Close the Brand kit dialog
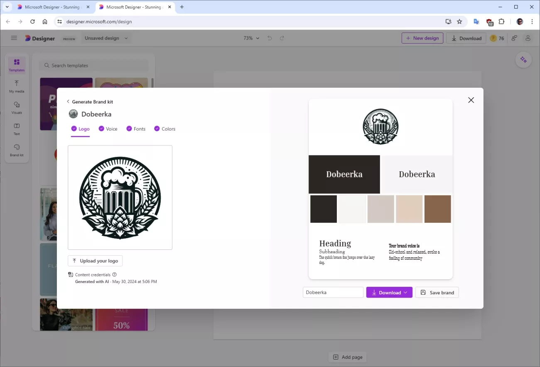 pyautogui.click(x=471, y=100)
